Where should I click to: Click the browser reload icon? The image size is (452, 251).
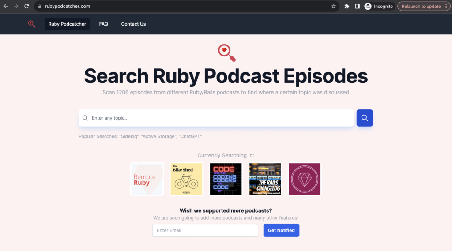pyautogui.click(x=26, y=7)
